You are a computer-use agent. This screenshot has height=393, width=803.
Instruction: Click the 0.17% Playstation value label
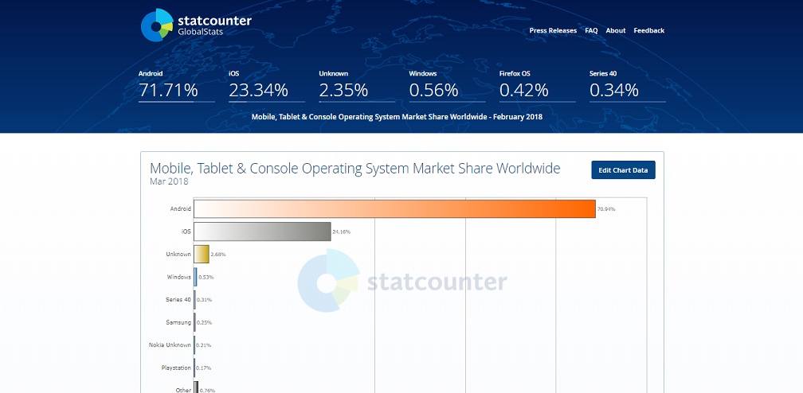click(204, 368)
